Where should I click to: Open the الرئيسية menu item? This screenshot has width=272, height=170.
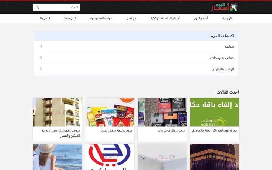[227, 18]
